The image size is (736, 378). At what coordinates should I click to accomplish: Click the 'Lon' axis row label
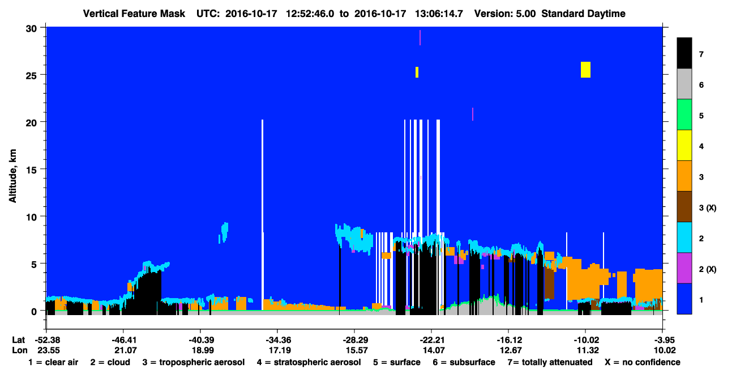[x=19, y=350]
